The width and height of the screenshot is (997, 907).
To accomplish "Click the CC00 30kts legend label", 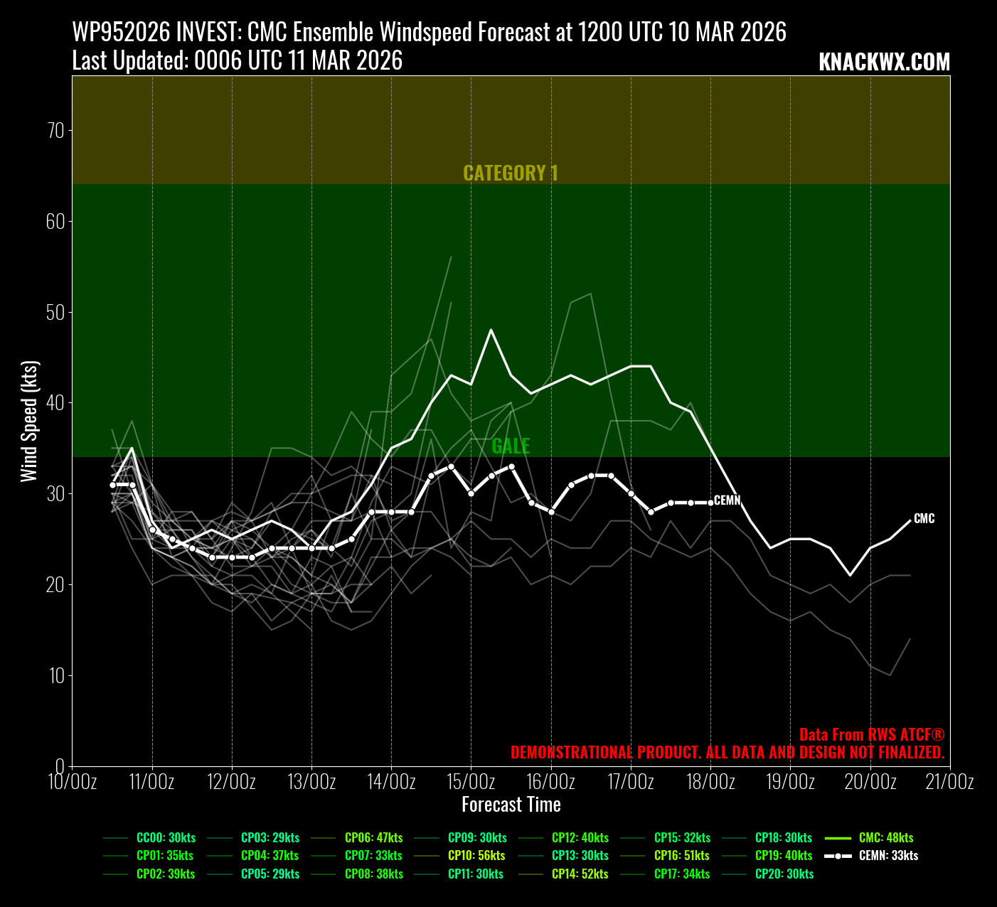I will tap(166, 838).
